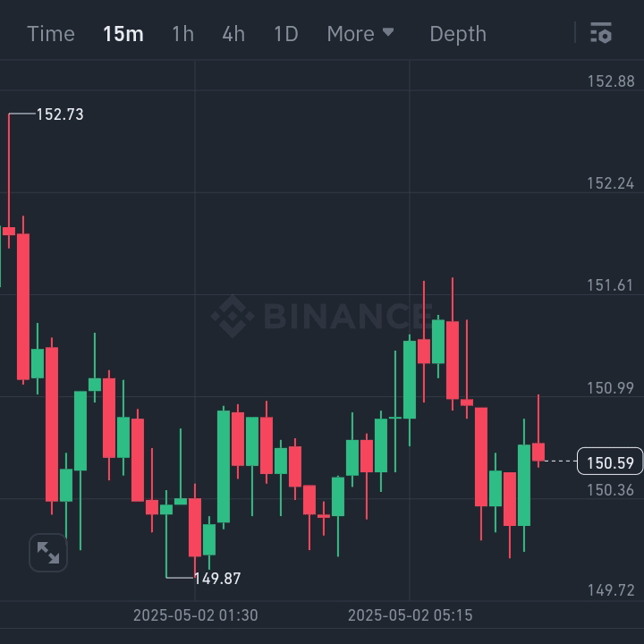Image resolution: width=644 pixels, height=644 pixels.
Task: Select the 2025-05-02 01:30 time marker
Action: [195, 615]
